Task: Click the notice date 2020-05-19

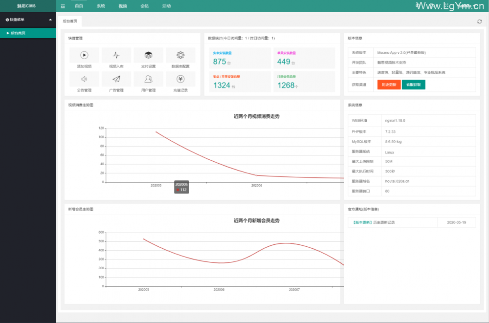Action: 457,222
